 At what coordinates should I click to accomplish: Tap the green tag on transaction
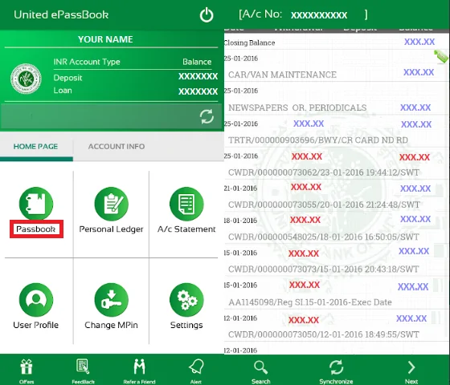(441, 56)
